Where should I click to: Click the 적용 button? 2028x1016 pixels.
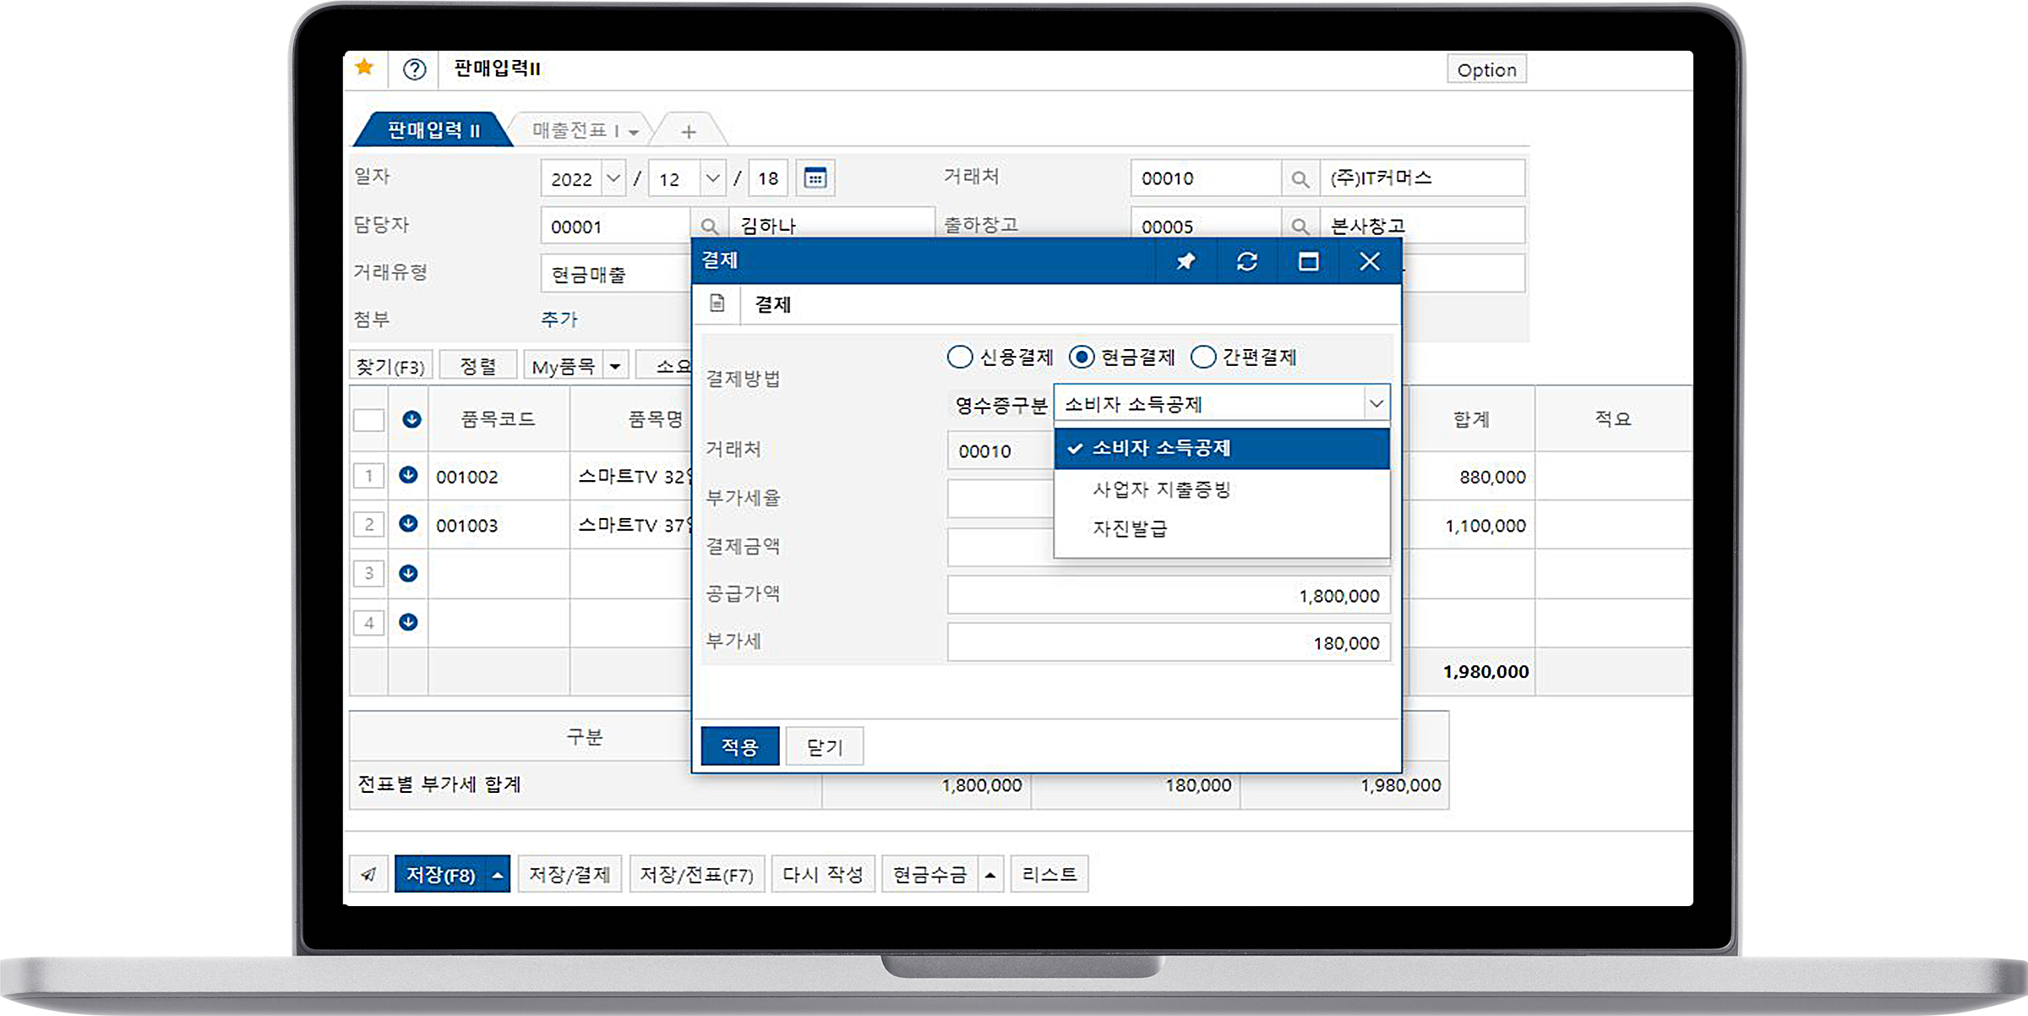click(x=739, y=746)
